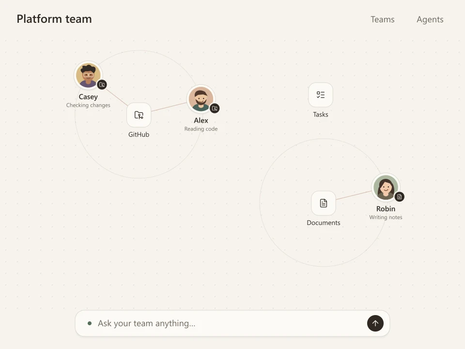Image resolution: width=465 pixels, height=349 pixels.
Task: Open the GitHub integration node
Action: tap(139, 115)
